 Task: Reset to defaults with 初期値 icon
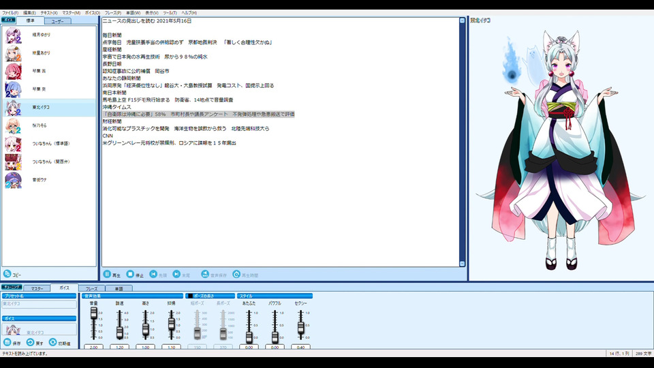click(x=52, y=343)
